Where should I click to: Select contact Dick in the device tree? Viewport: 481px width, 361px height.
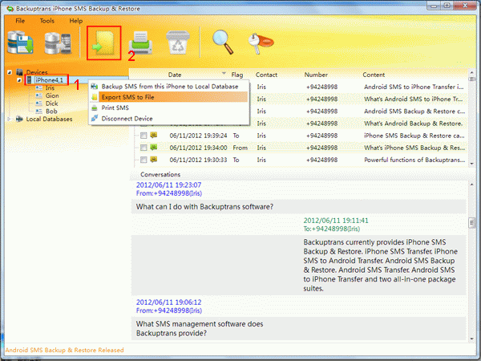pos(51,103)
